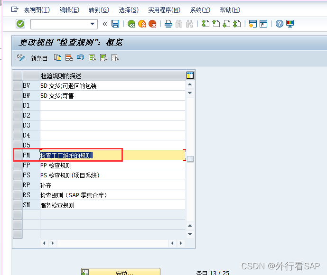The image size is (327, 275).
Task: Click the description SD 交货;寄售
Action: pyautogui.click(x=112, y=96)
